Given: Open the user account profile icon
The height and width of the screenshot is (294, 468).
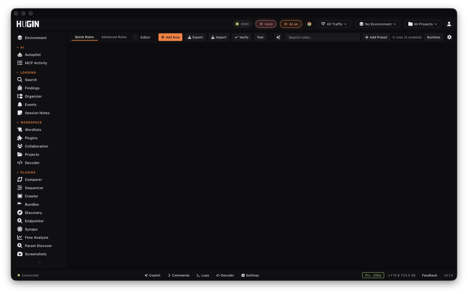Looking at the screenshot, I should point(449,24).
